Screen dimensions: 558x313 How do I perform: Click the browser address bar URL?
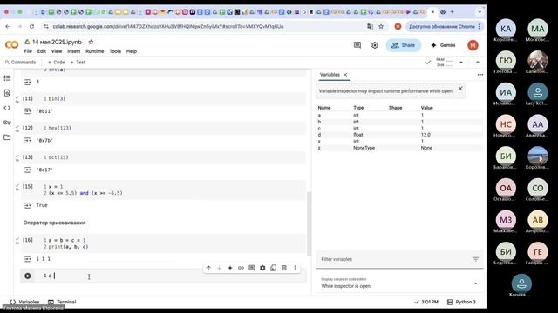[168, 27]
